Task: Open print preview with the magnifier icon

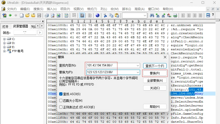Action: click(53, 15)
